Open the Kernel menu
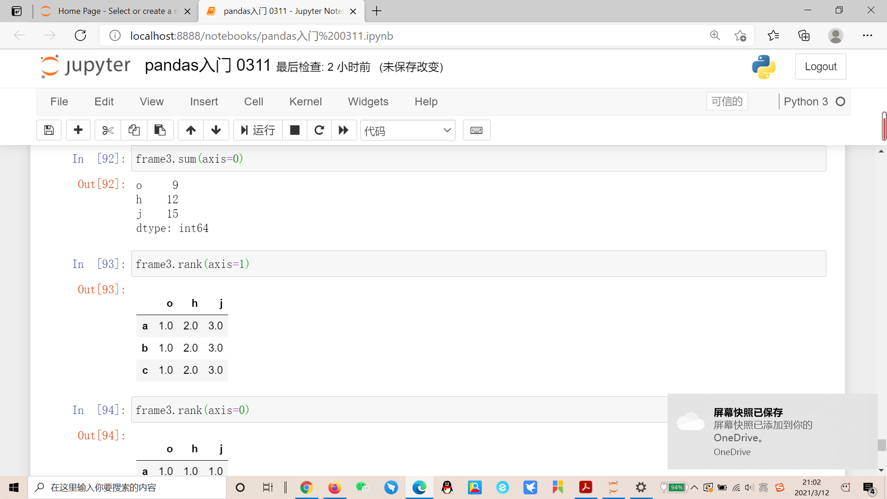The height and width of the screenshot is (499, 887). click(305, 102)
